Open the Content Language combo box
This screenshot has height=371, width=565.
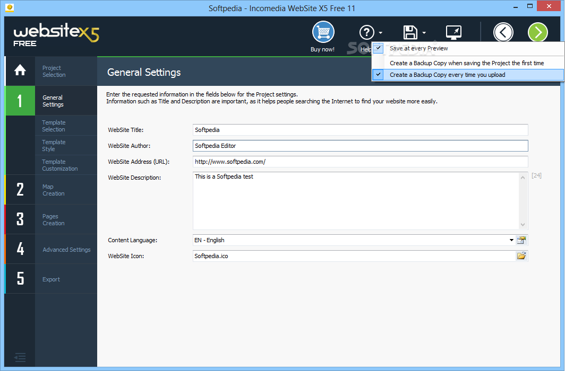tap(354, 240)
